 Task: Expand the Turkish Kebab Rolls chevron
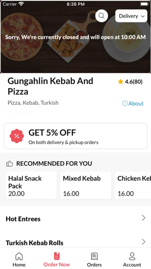144,242
